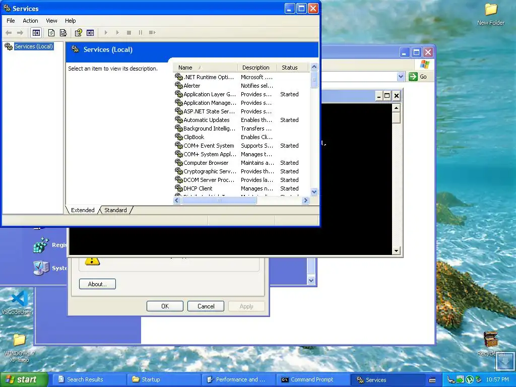Click the services list scroll-down arrow
The image size is (516, 387).
pos(314,192)
